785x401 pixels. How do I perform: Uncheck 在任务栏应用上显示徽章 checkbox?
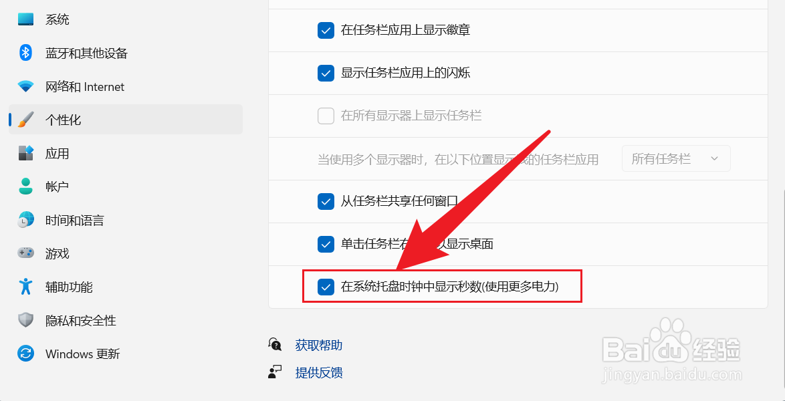tap(326, 31)
